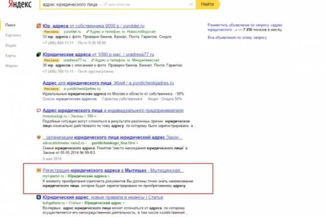Image resolution: width=326 pixels, height=217 pixels.
Task: Open Все объявления по этому запросу link
Action: click(x=237, y=38)
